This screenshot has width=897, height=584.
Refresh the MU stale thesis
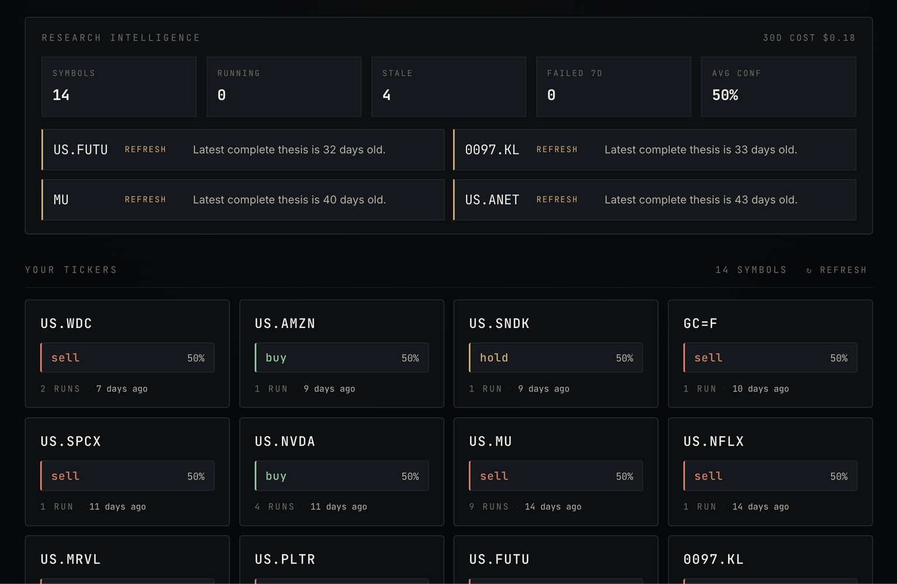pyautogui.click(x=145, y=200)
